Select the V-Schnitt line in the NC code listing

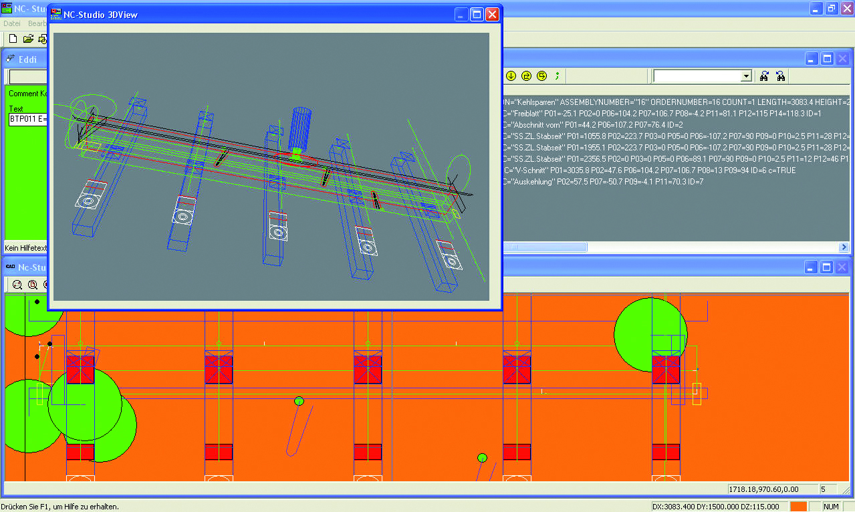click(x=602, y=170)
